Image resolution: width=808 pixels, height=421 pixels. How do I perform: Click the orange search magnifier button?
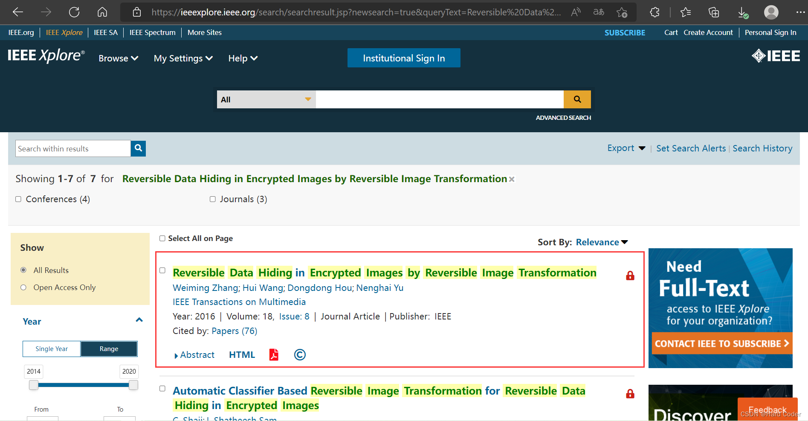click(577, 99)
